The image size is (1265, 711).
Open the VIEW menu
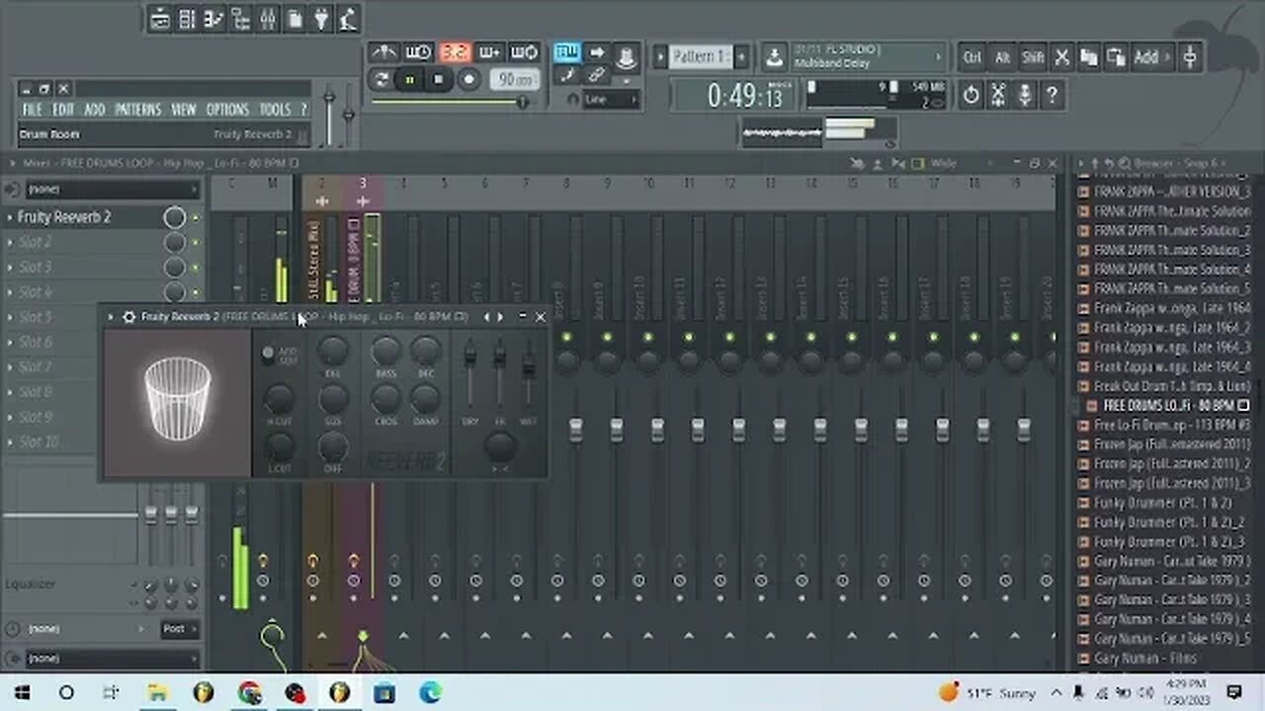[184, 110]
